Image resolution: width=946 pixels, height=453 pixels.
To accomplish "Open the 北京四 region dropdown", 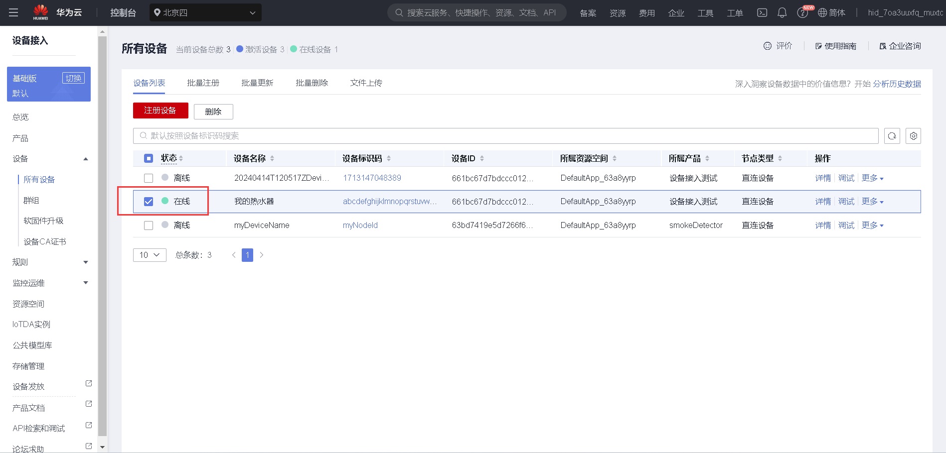I will (205, 13).
